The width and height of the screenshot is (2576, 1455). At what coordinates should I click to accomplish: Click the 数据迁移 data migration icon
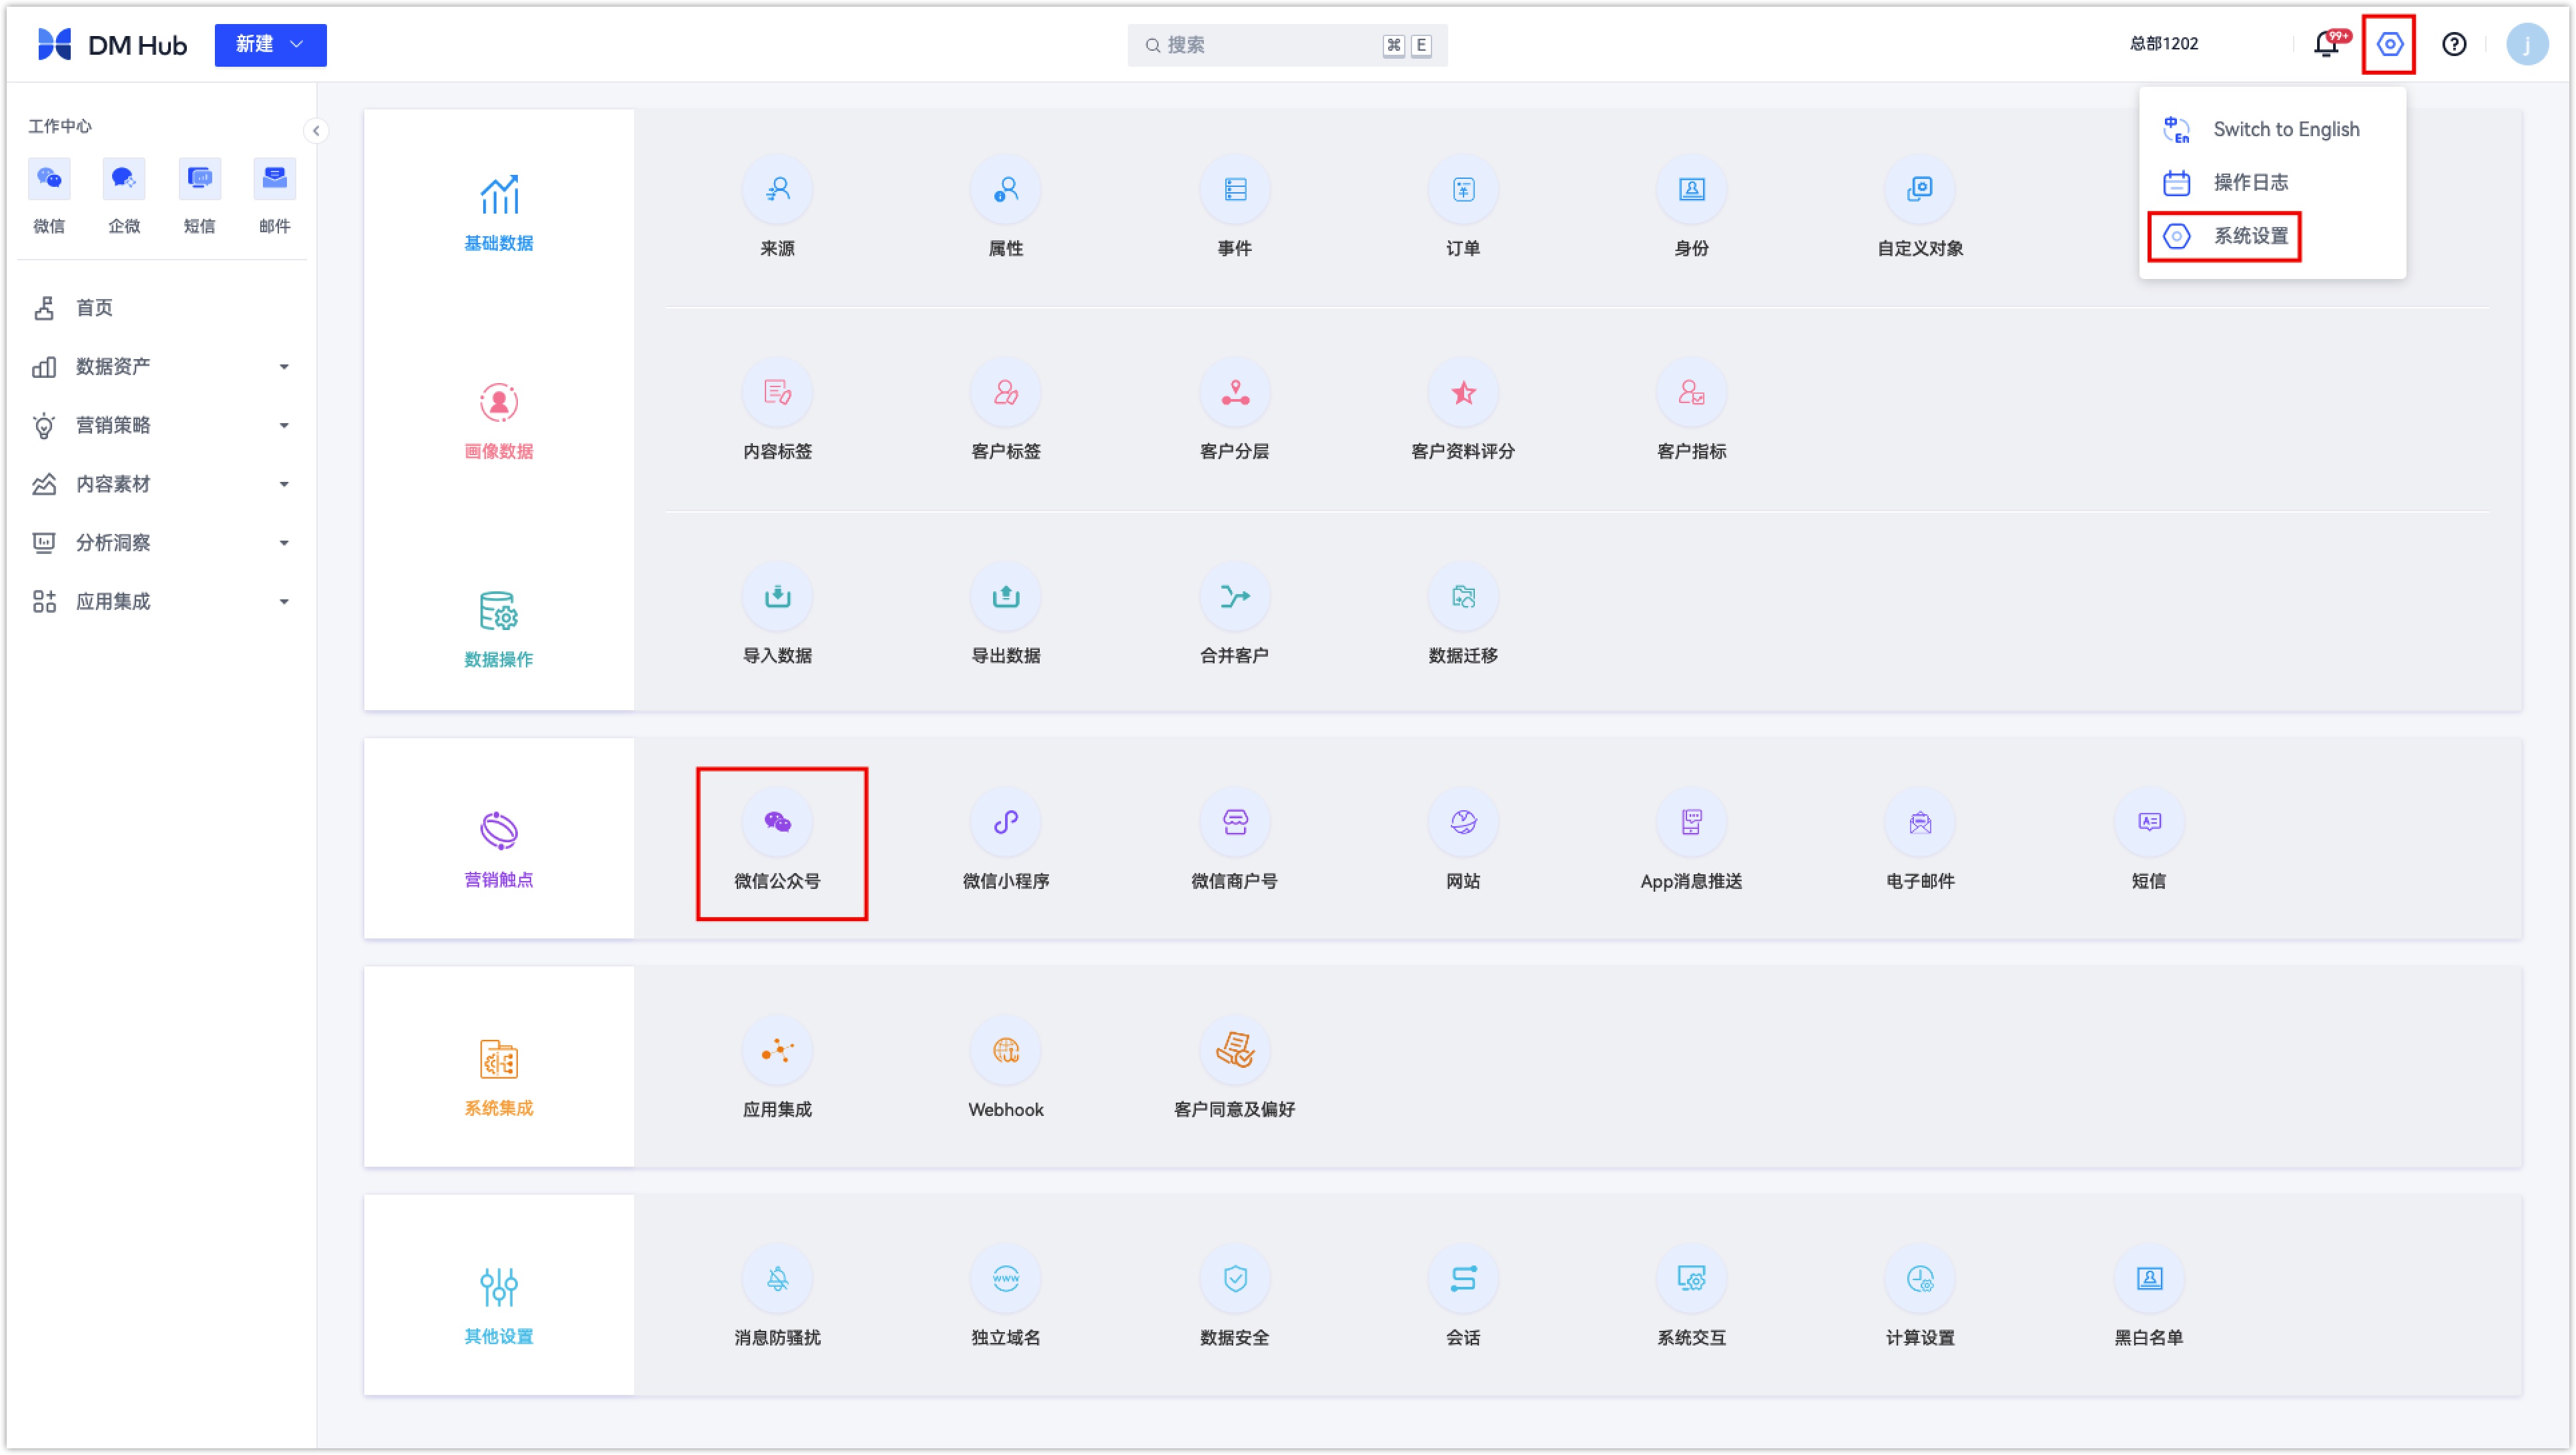1463,597
